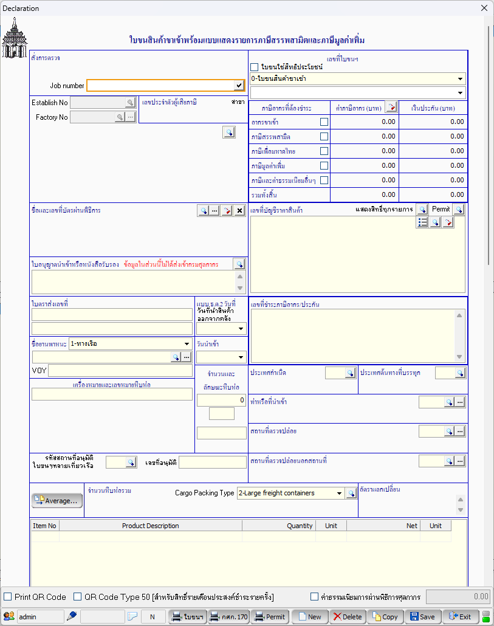Click the list icon under the Permit row
This screenshot has width=494, height=626.
(423, 222)
